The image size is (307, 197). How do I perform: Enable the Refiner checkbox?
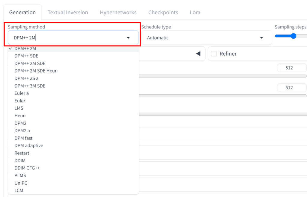click(x=214, y=54)
